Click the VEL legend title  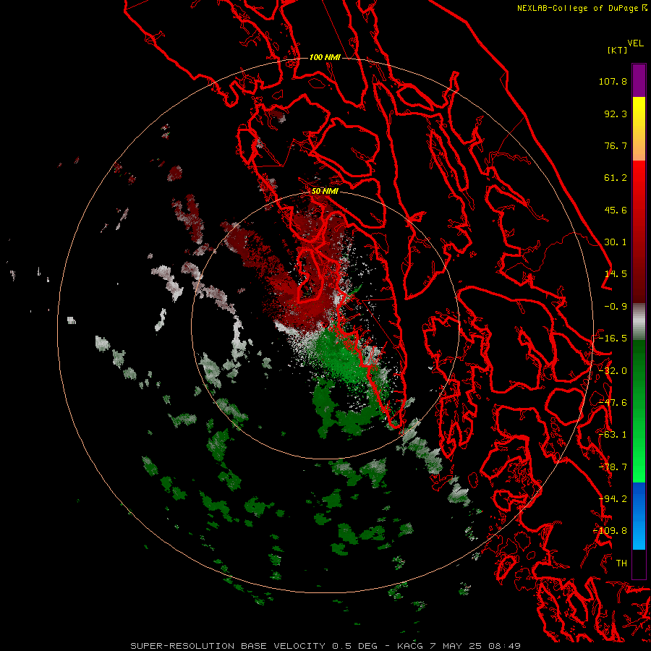tap(635, 43)
